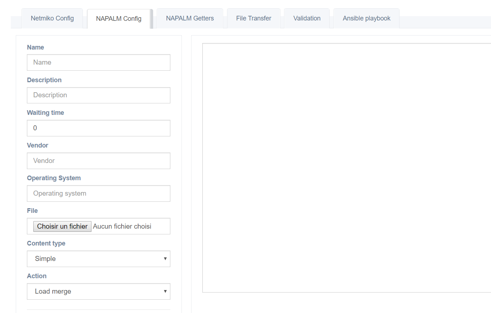Focus the Operating system input

[99, 193]
